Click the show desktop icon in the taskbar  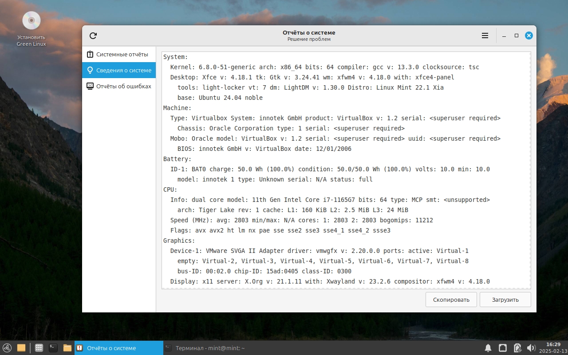(x=21, y=348)
